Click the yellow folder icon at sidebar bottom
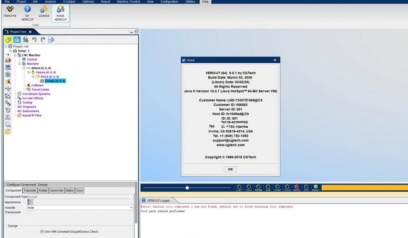The height and width of the screenshot is (238, 408). [8, 132]
